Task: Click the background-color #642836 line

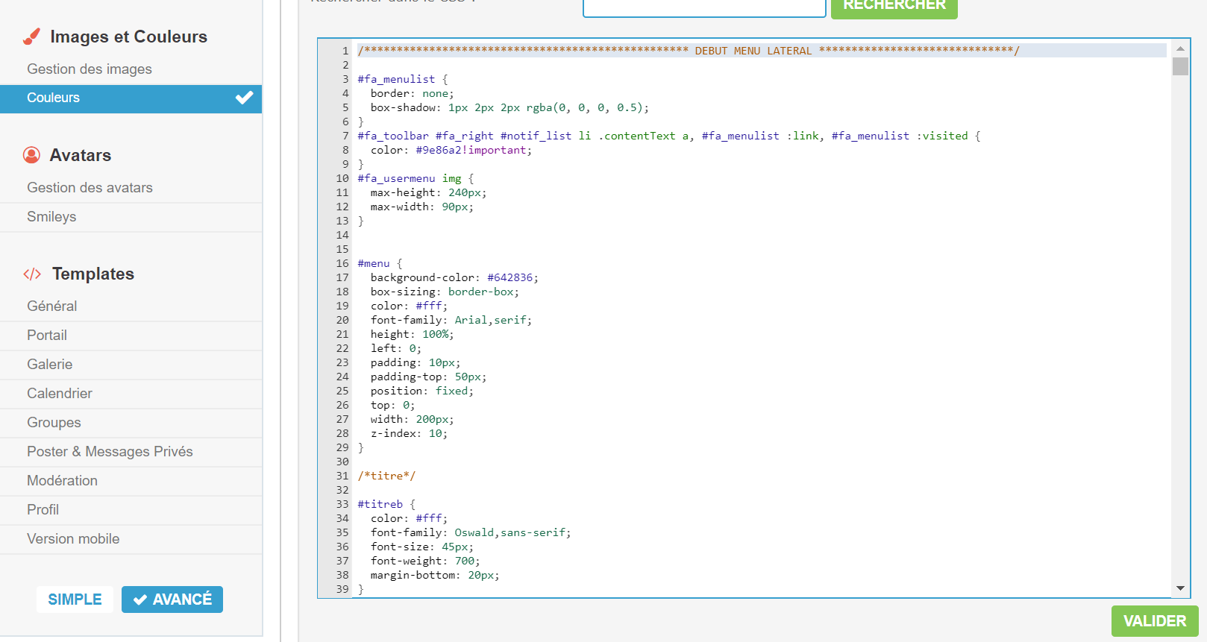Action: 454,277
